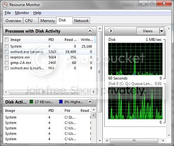Select the Disk tab

pos(65,20)
